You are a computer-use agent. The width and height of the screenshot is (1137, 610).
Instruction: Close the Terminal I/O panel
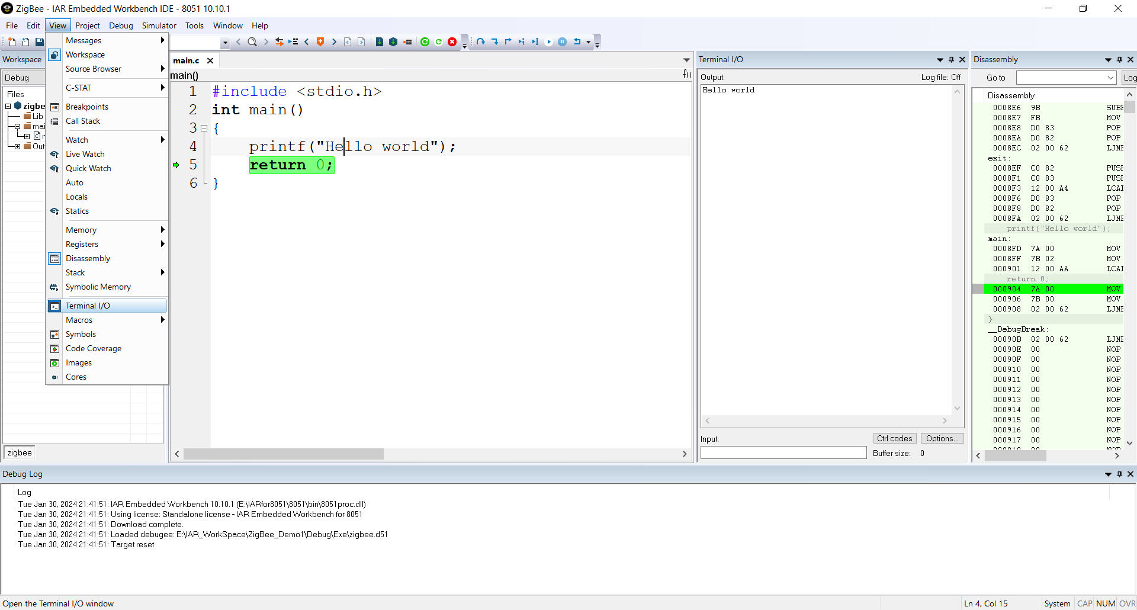[962, 59]
